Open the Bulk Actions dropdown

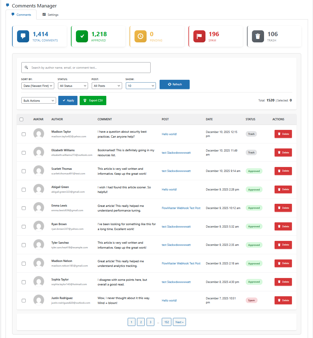(38, 101)
